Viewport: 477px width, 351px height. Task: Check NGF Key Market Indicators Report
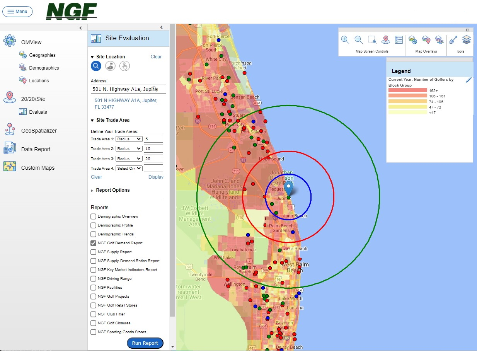click(93, 270)
